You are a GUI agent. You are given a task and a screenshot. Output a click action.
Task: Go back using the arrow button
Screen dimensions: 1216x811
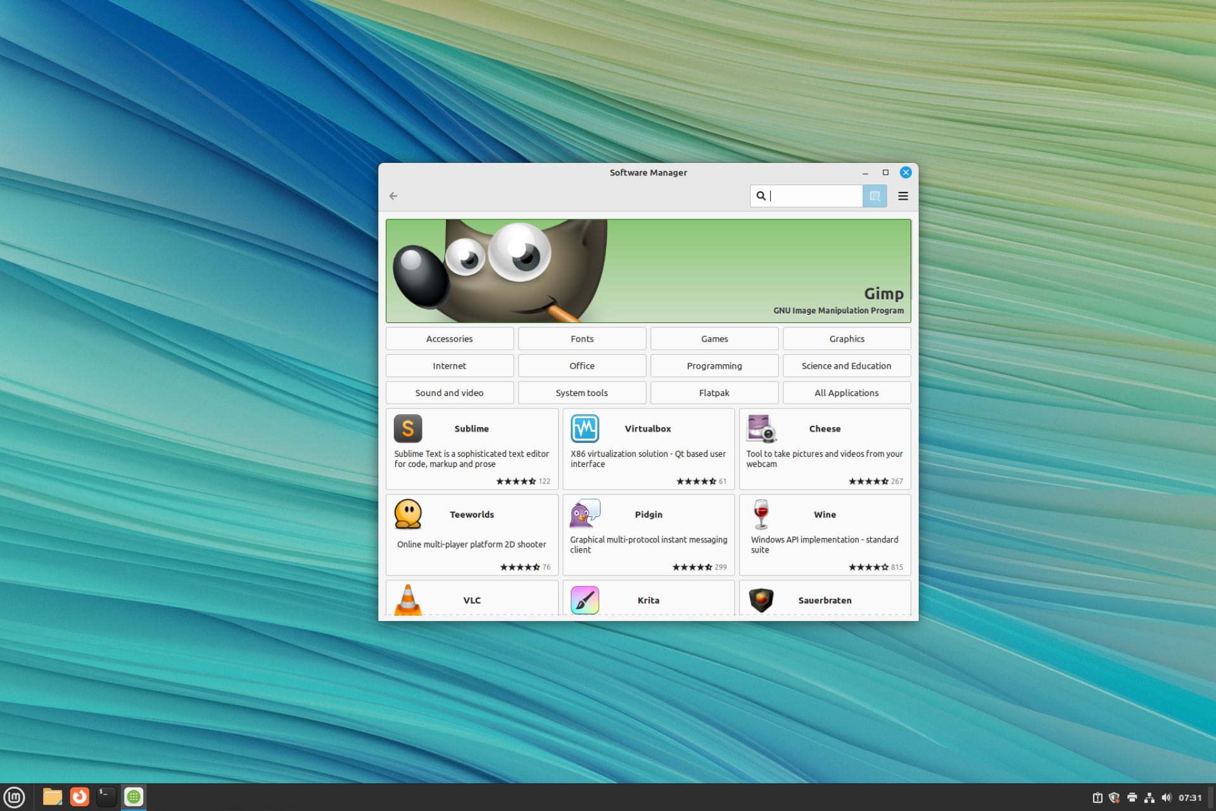coord(393,196)
